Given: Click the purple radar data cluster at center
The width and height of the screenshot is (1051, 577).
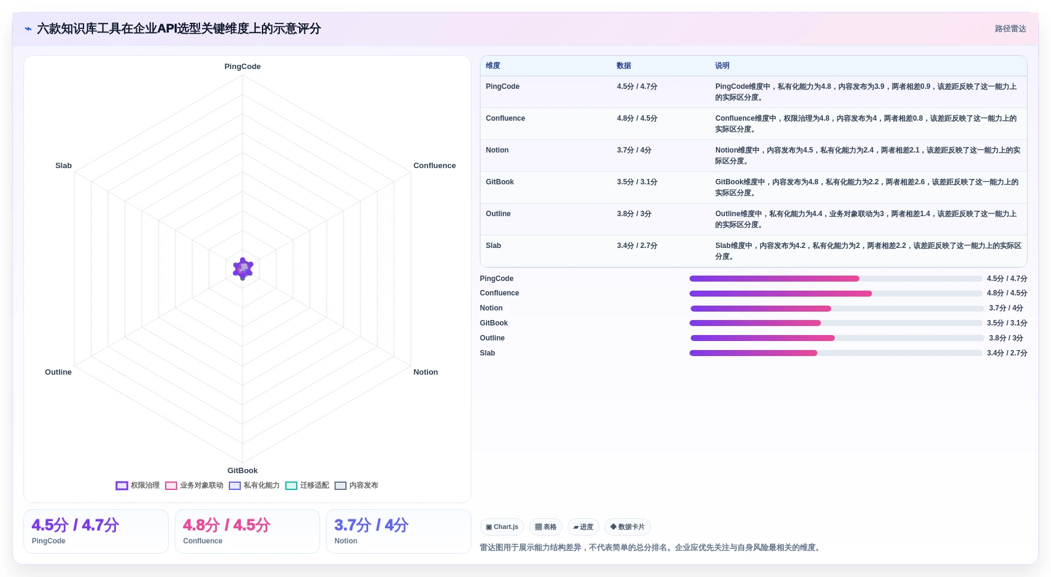Looking at the screenshot, I should click(x=243, y=268).
